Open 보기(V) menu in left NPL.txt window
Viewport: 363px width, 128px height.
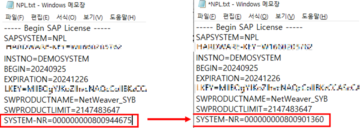(x=93, y=17)
